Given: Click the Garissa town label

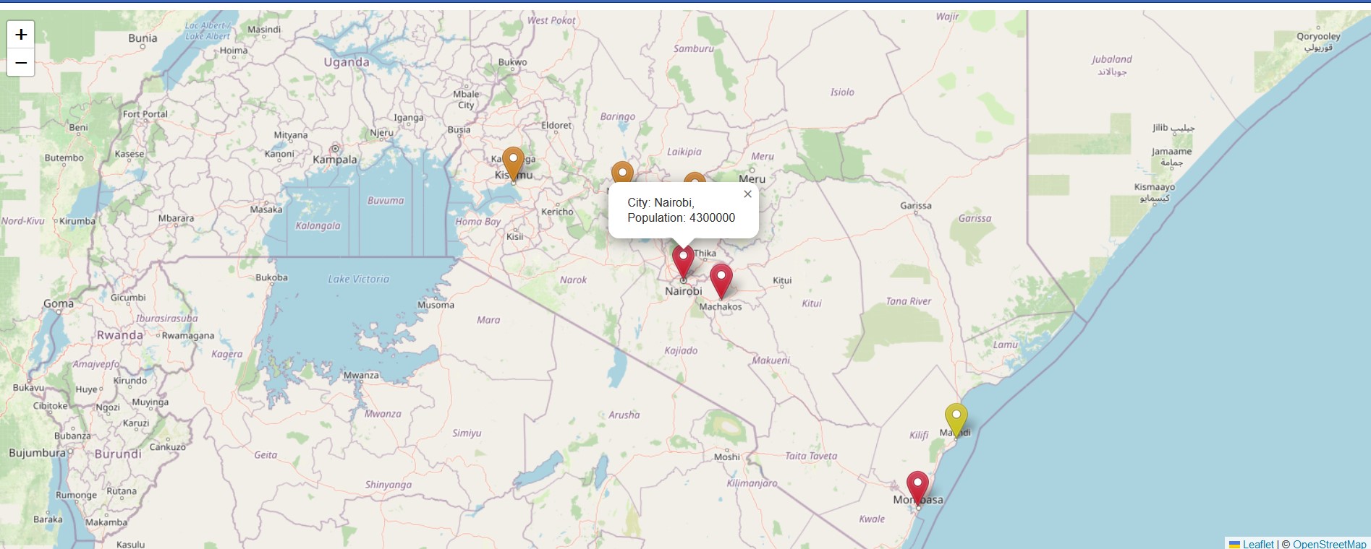Looking at the screenshot, I should 915,206.
